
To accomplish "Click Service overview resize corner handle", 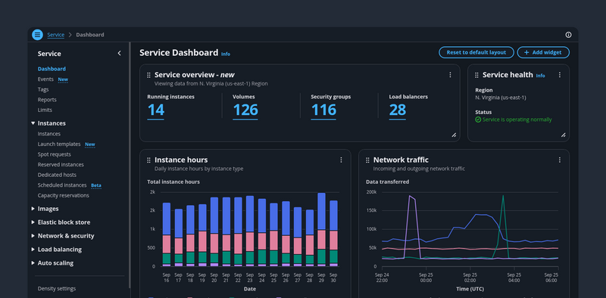I will (x=454, y=135).
